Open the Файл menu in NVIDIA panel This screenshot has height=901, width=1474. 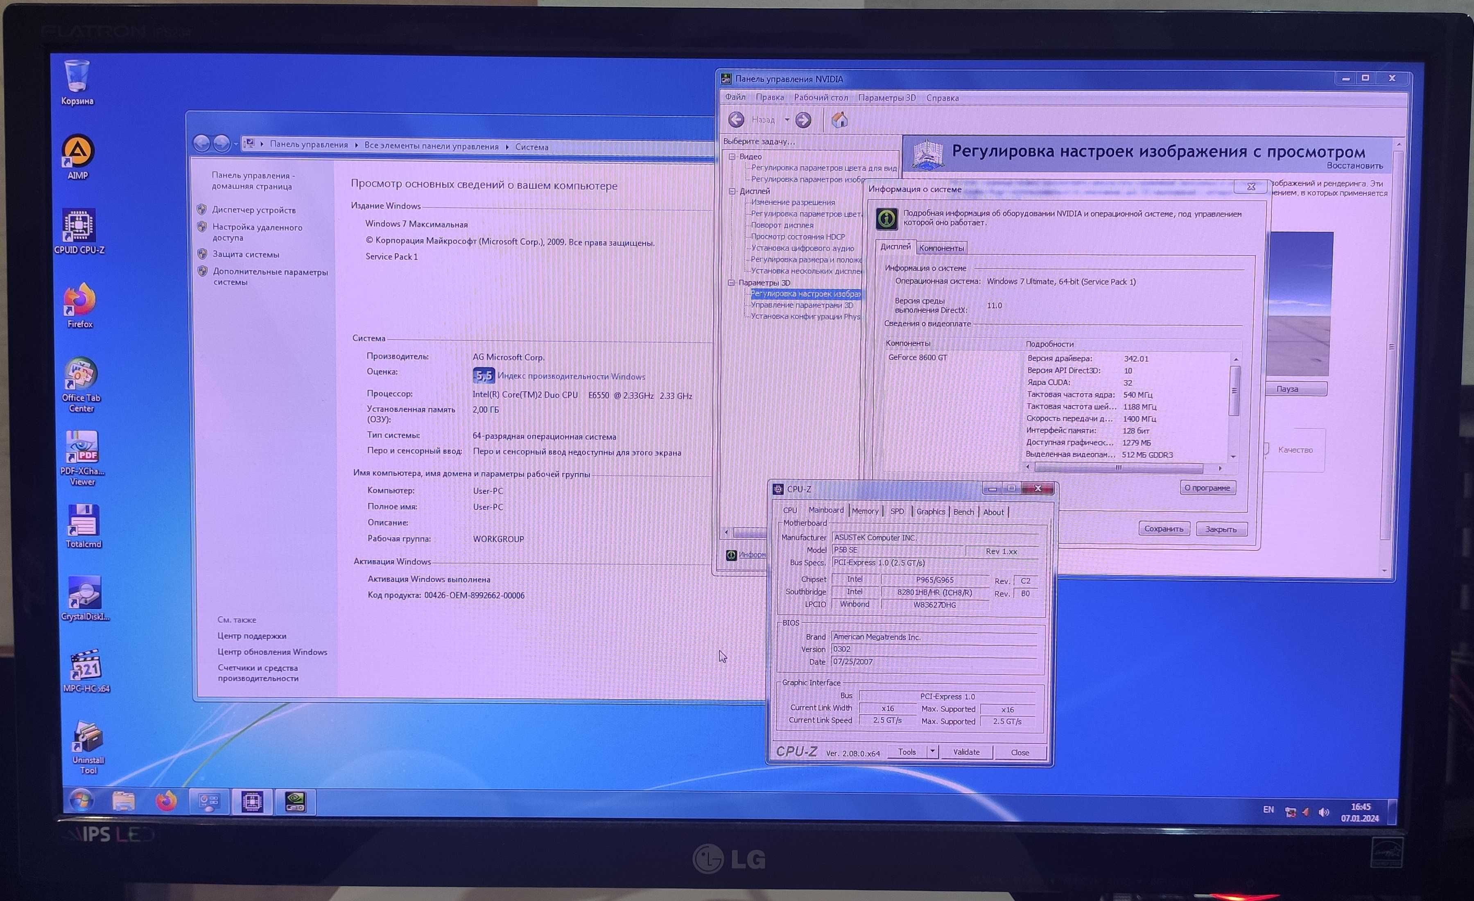click(x=735, y=97)
